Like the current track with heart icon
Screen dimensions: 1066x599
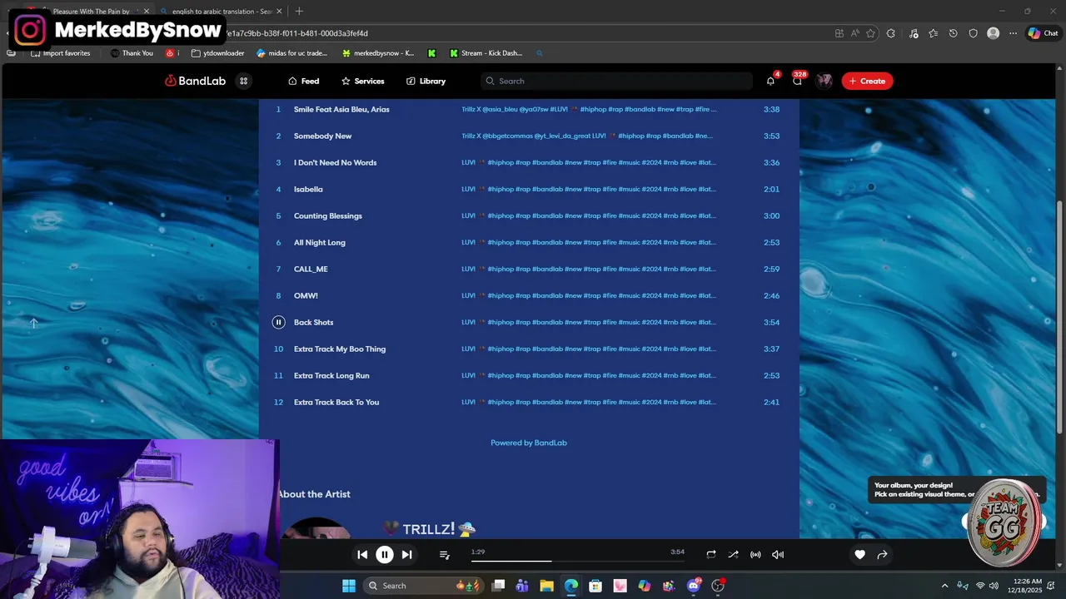coord(859,554)
